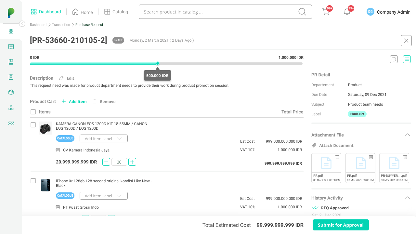Open Add Item Label dropdown for Kamera Canon
416x234 pixels.
(104, 138)
